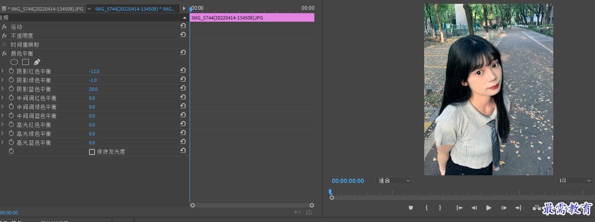The width and height of the screenshot is (595, 222).
Task: Create an ellipse mask for 颜色平衡
Action: 14,62
